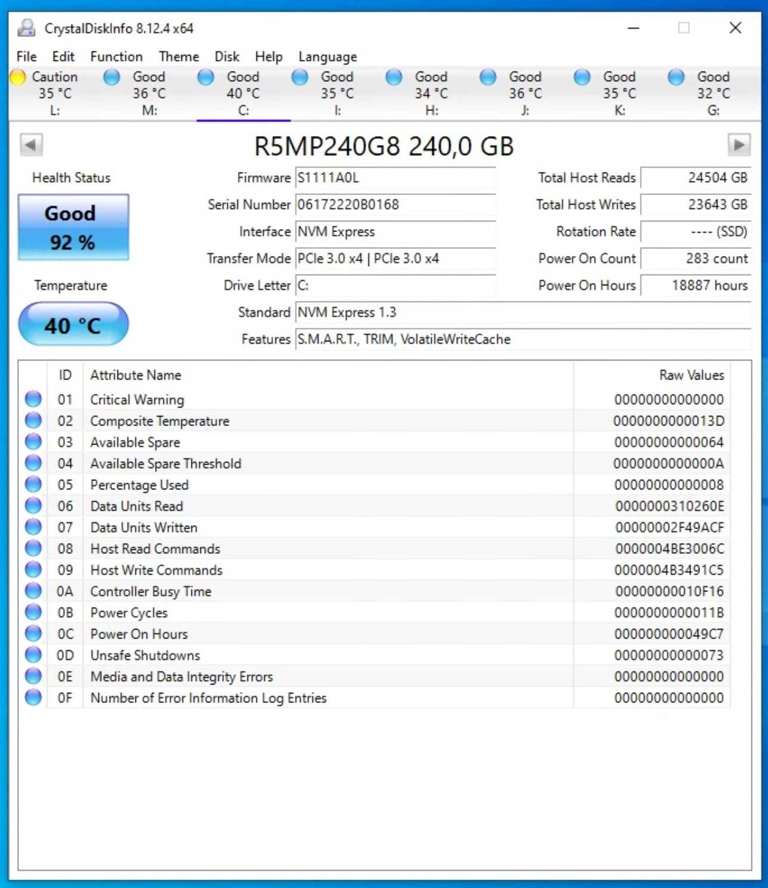Click Total Host Reads value 24504 GB
The height and width of the screenshot is (888, 768).
[x=696, y=178]
